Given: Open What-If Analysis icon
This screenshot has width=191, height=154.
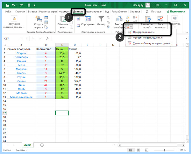Looking at the screenshot, I should tap(148, 19).
